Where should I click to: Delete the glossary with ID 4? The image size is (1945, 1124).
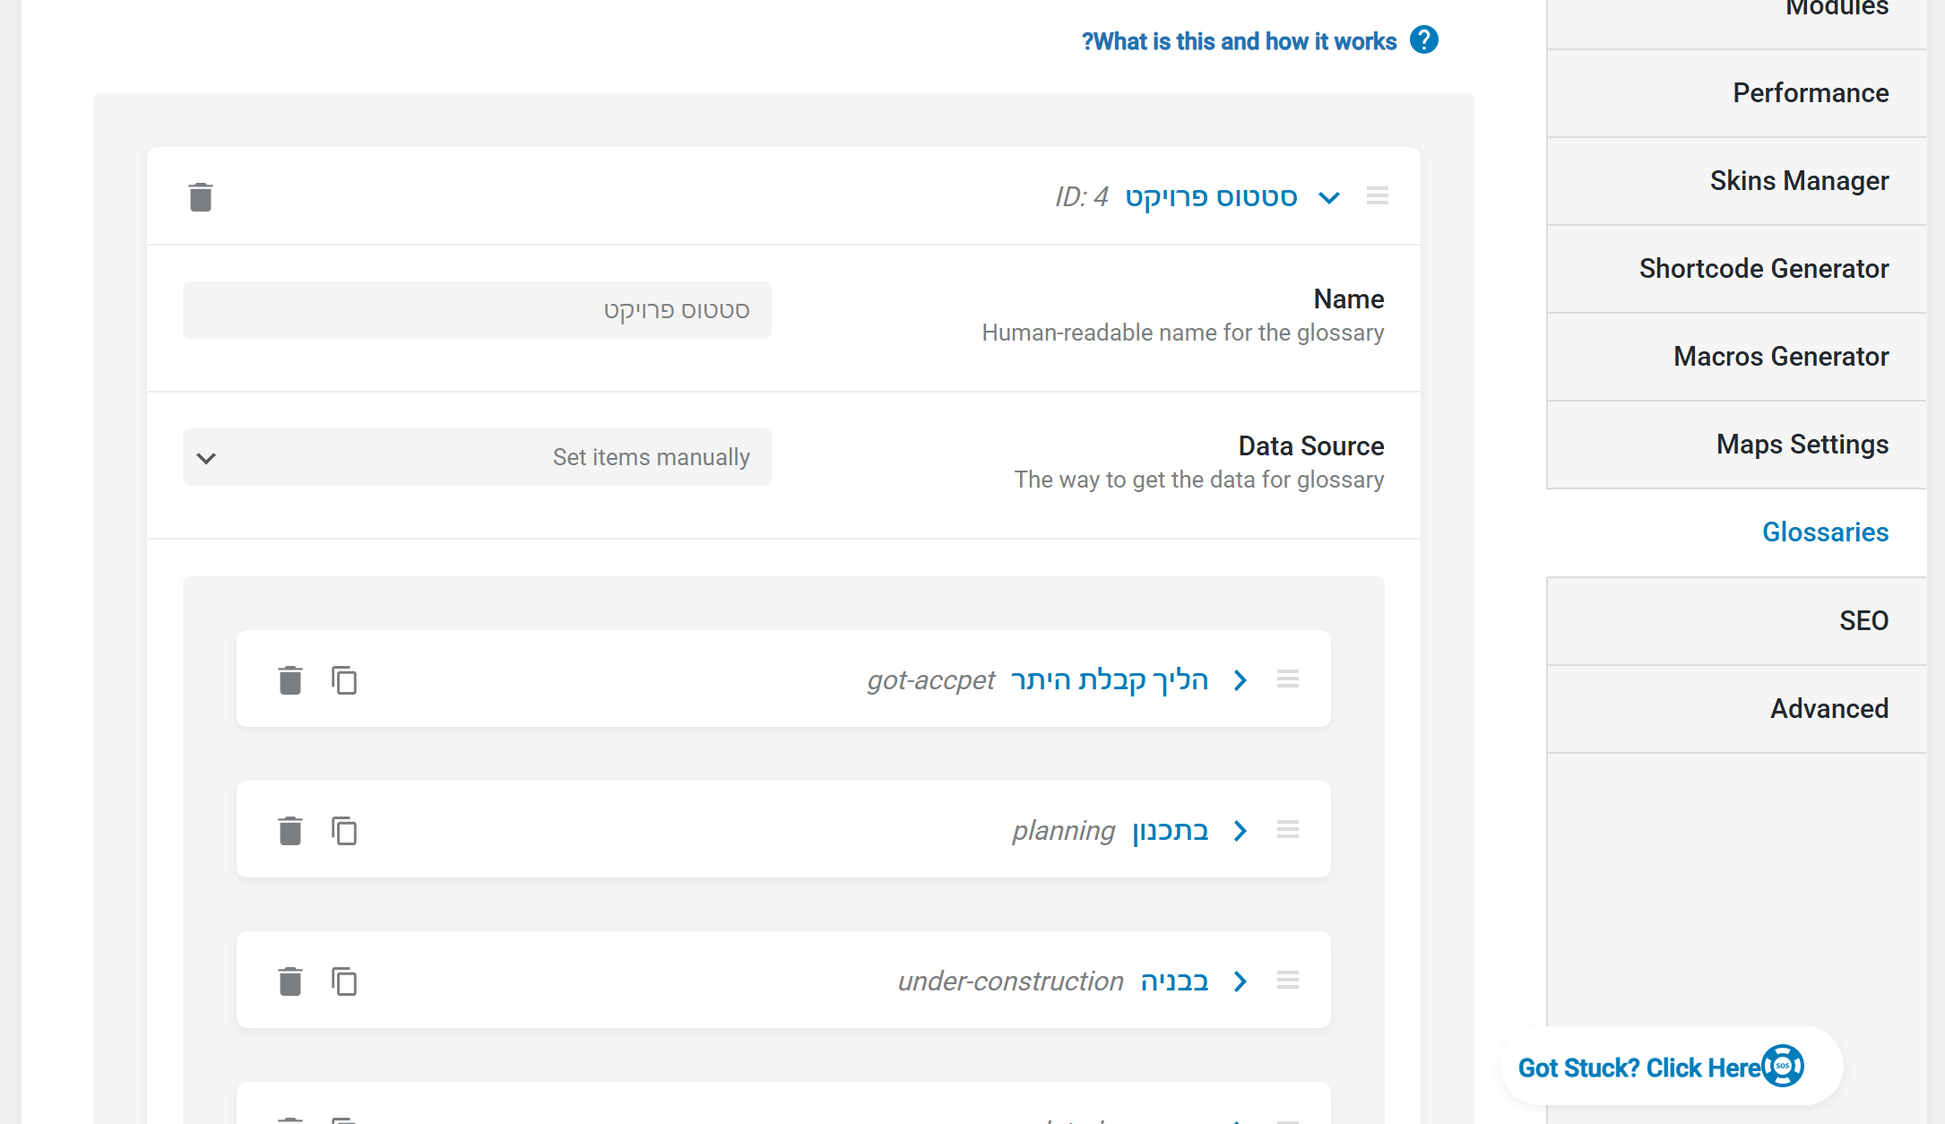pos(201,196)
